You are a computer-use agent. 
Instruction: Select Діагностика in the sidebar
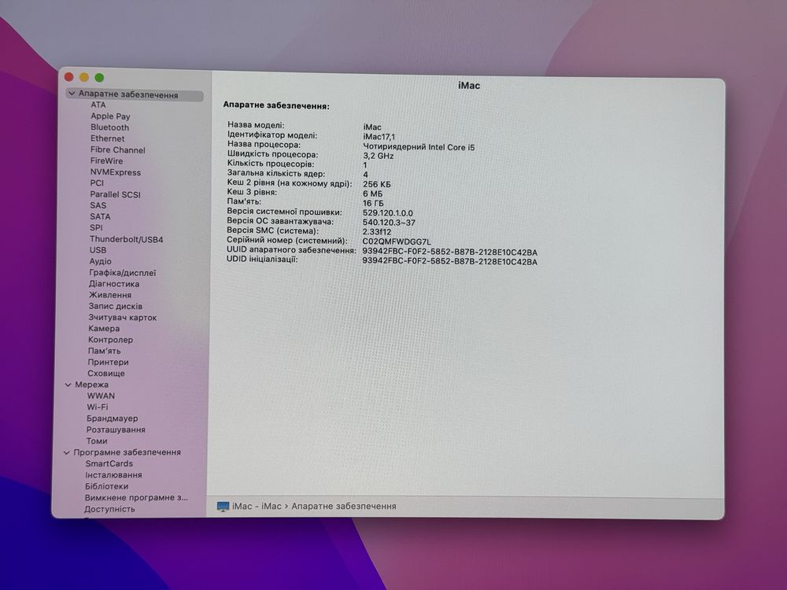(x=114, y=284)
